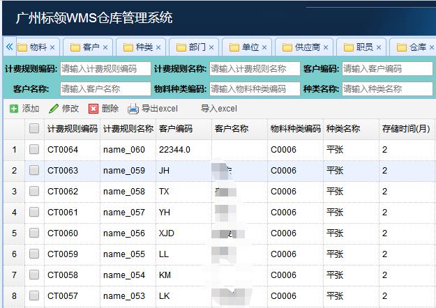Focus the 计费规则编码 search input
The image size is (436, 308).
[x=105, y=69]
